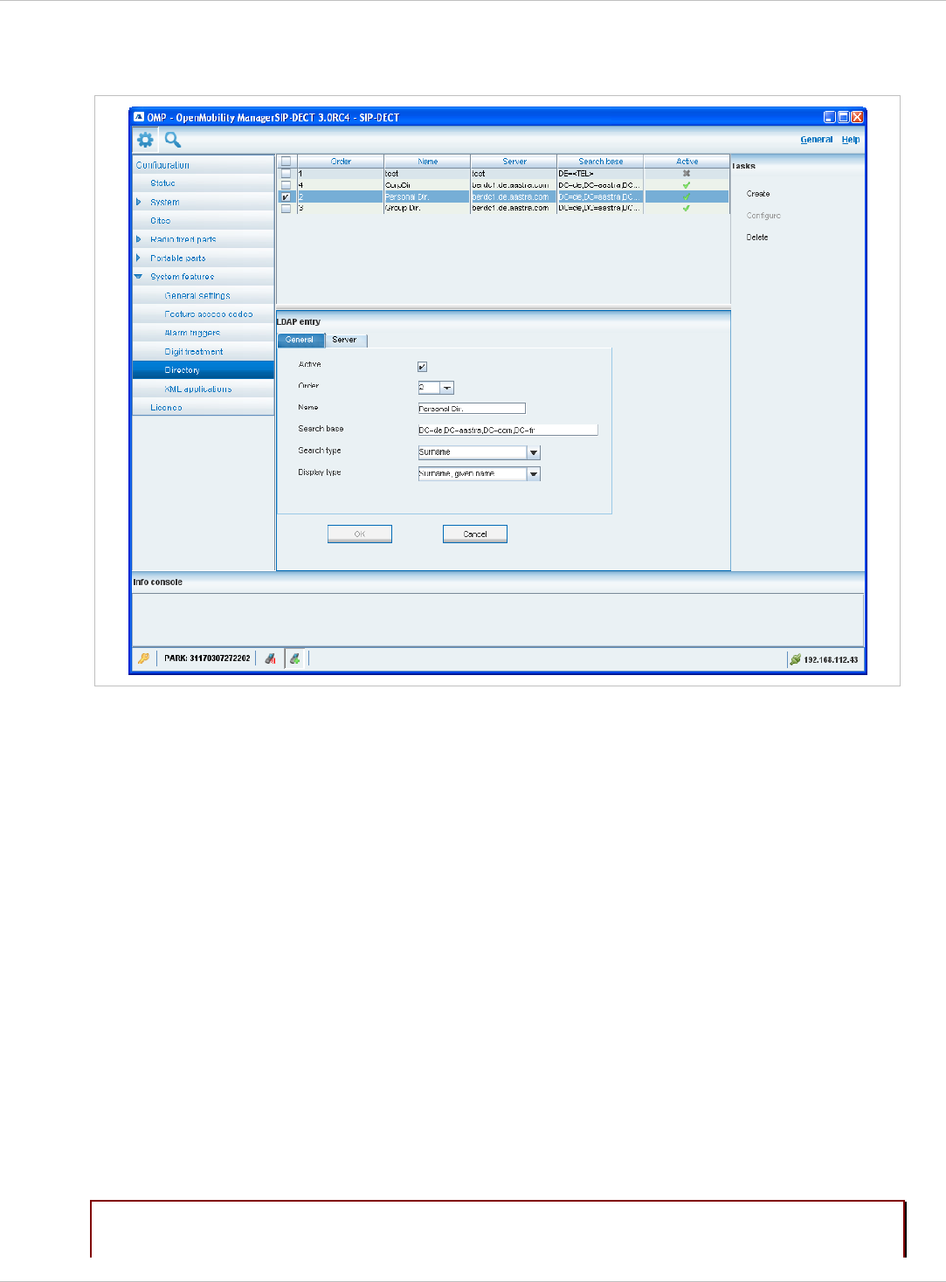Click the OMP application icon in the title bar
This screenshot has width=946, height=1282.
click(x=138, y=117)
